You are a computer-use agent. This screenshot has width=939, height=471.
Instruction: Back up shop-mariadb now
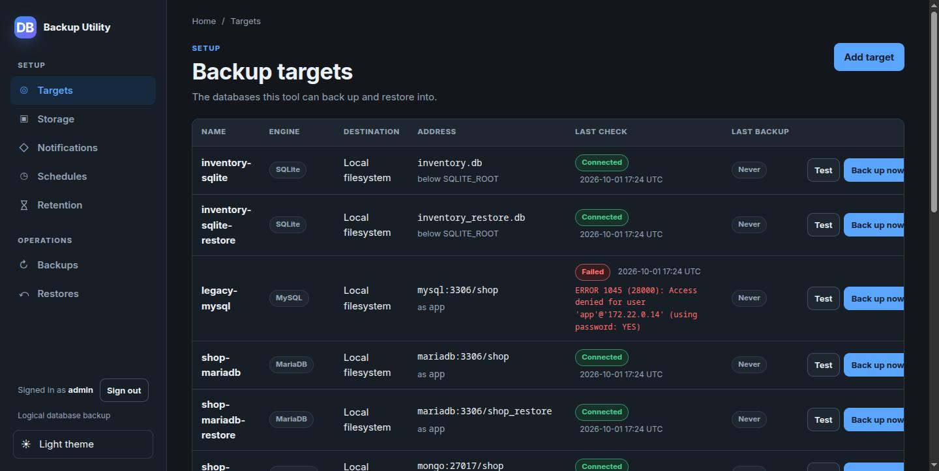[x=874, y=365]
